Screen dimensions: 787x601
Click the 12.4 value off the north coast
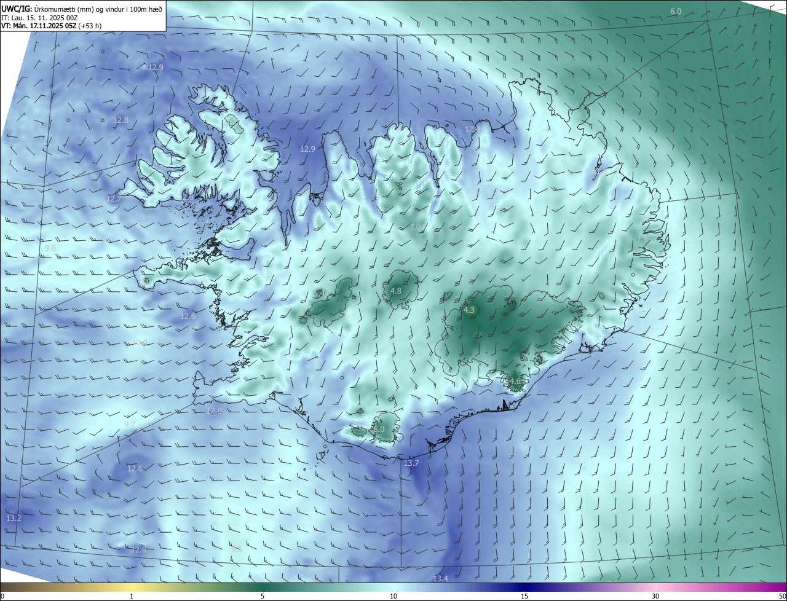(471, 129)
